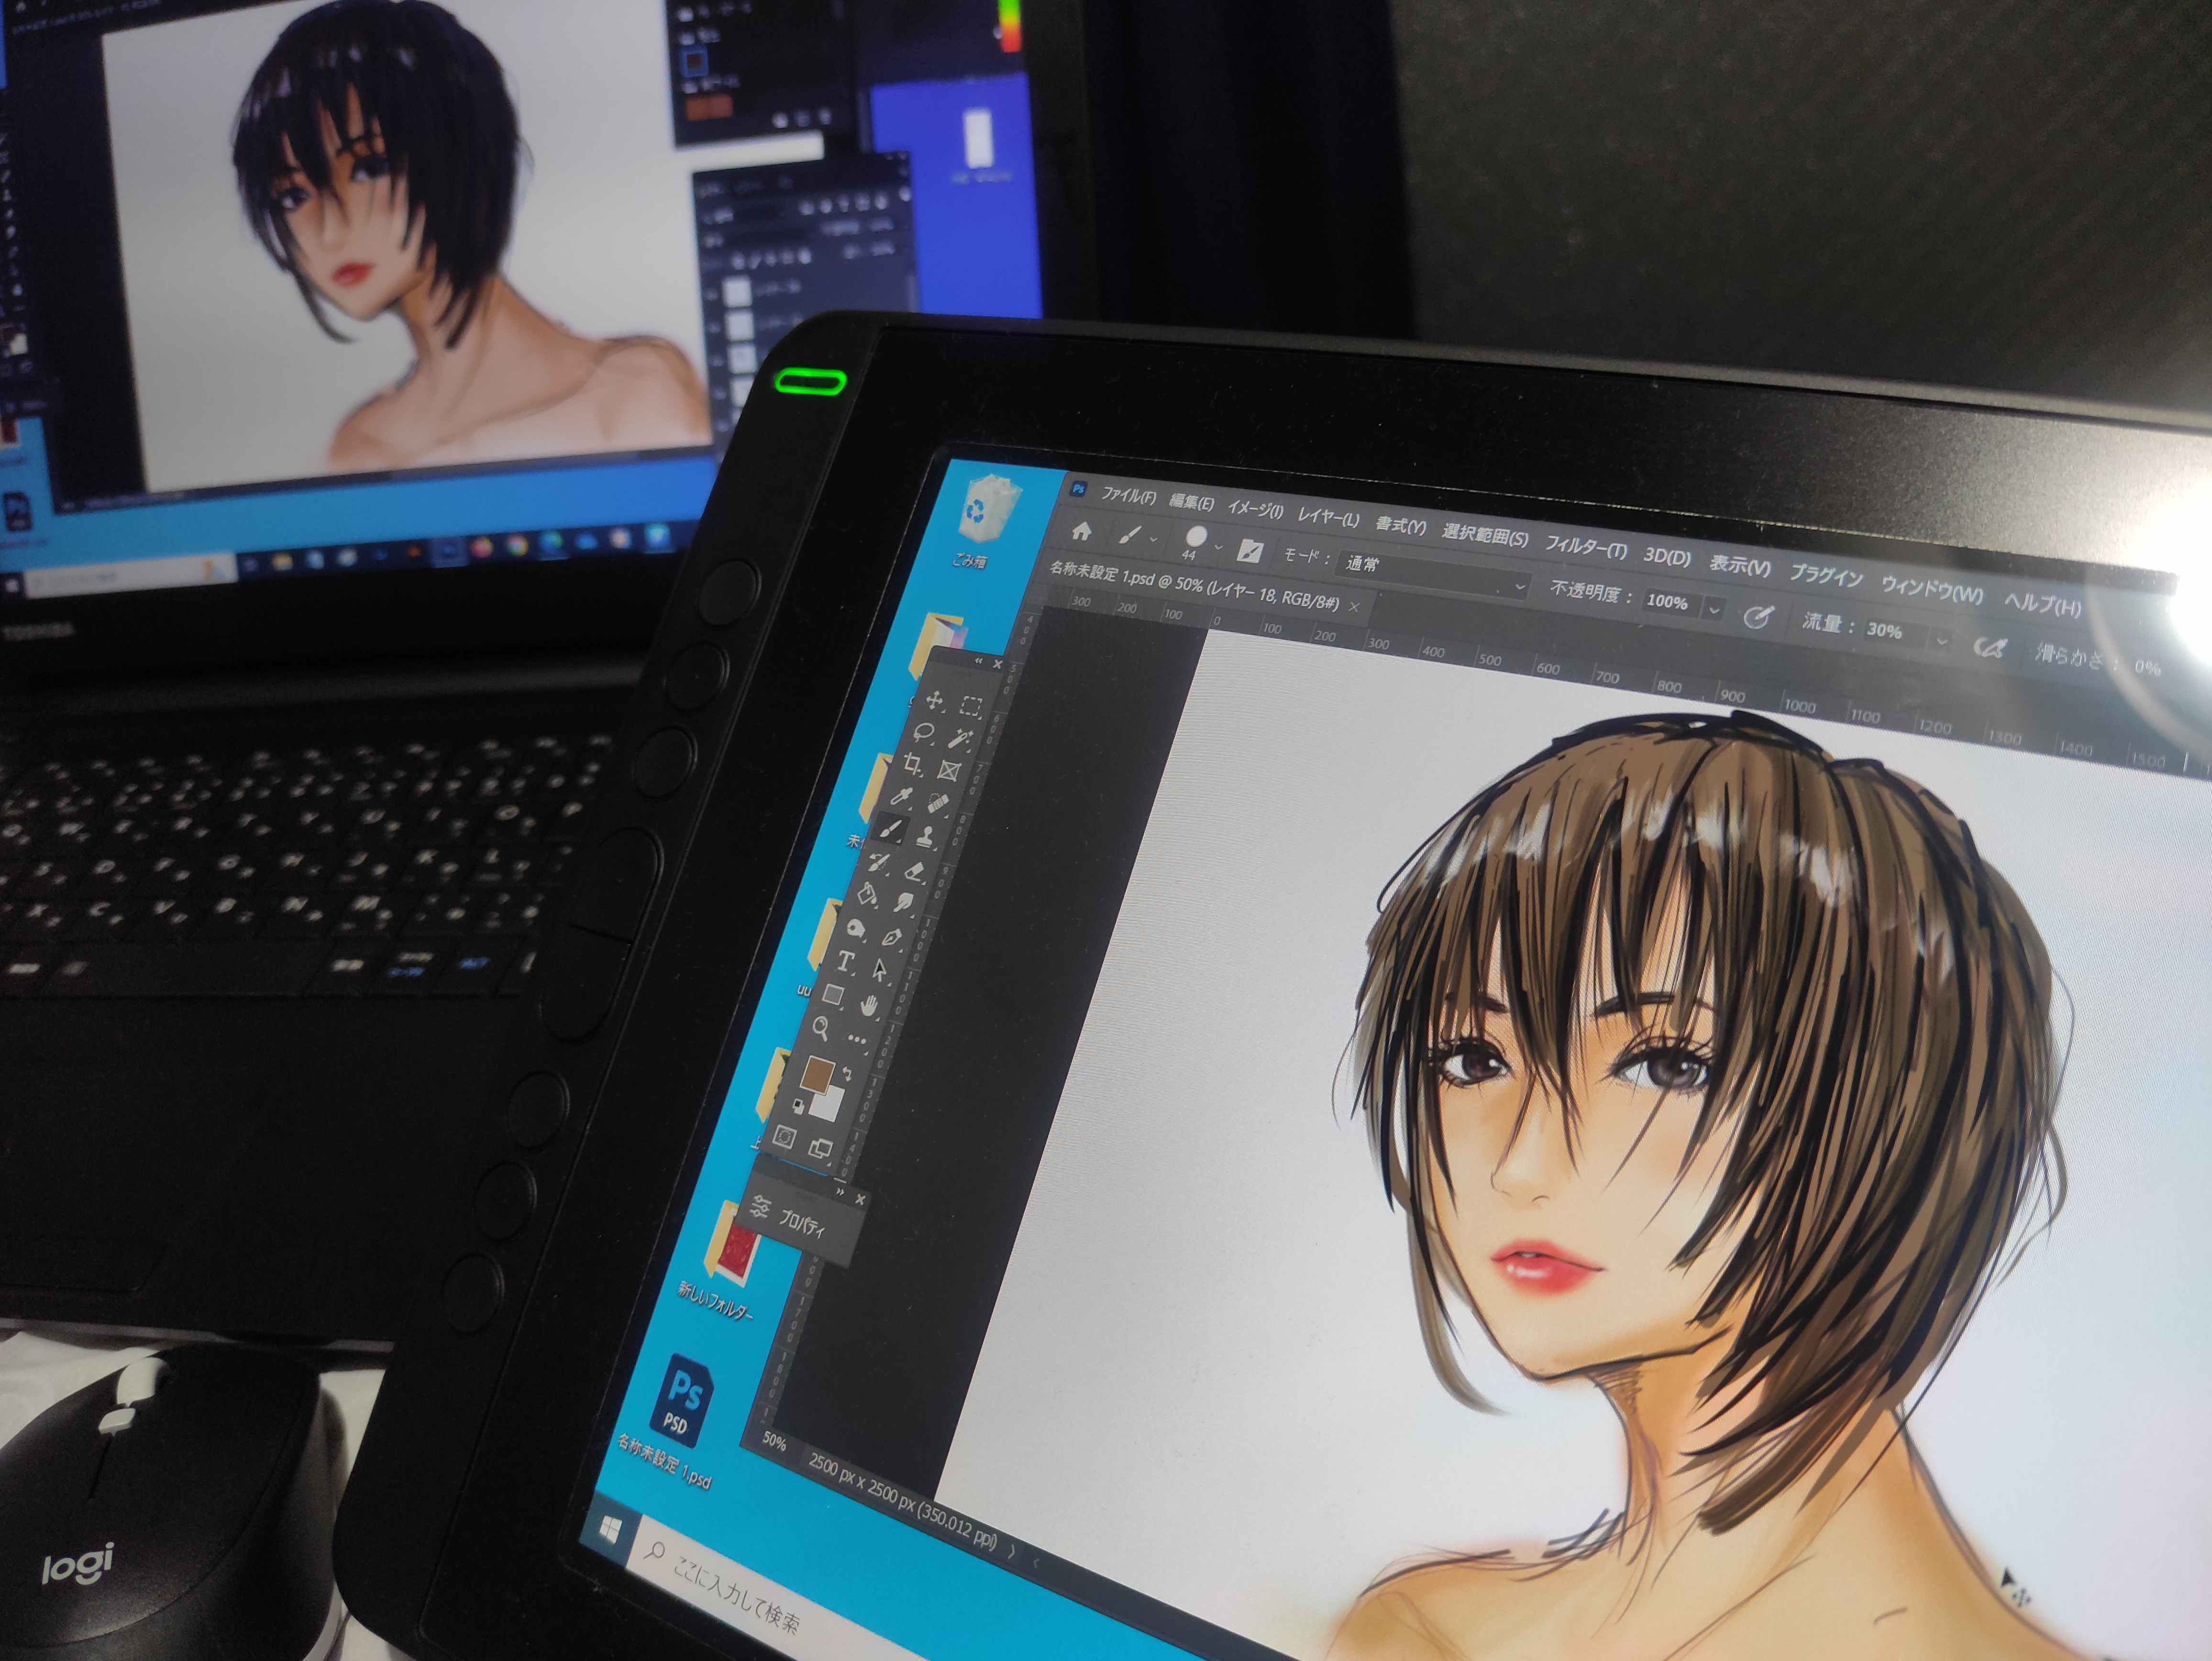Open the 選択範囲(S) menu
This screenshot has width=2212, height=1661.
pos(1485,536)
